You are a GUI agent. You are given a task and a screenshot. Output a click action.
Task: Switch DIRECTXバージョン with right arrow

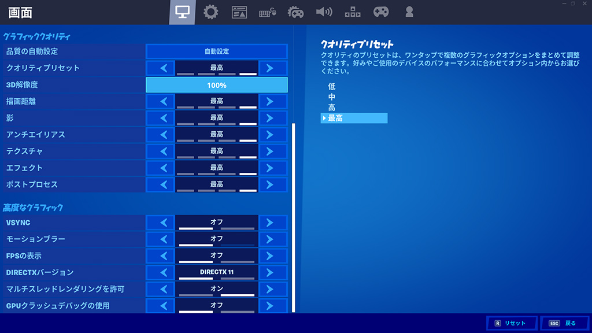[x=273, y=272]
